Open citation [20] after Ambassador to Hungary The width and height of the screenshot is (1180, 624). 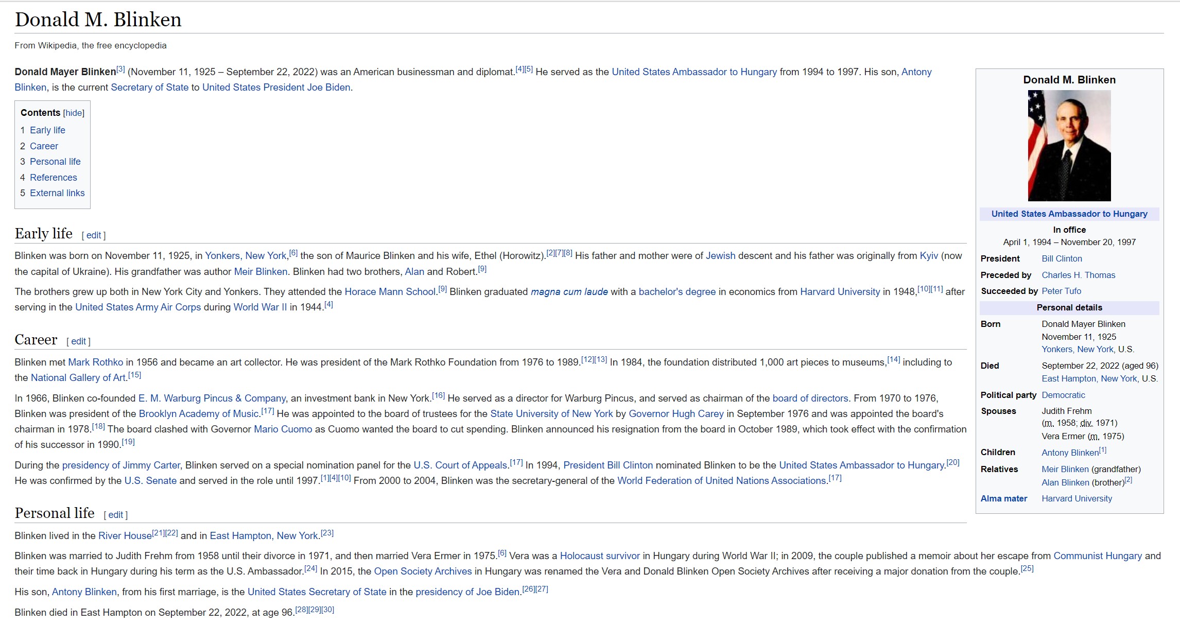point(953,462)
